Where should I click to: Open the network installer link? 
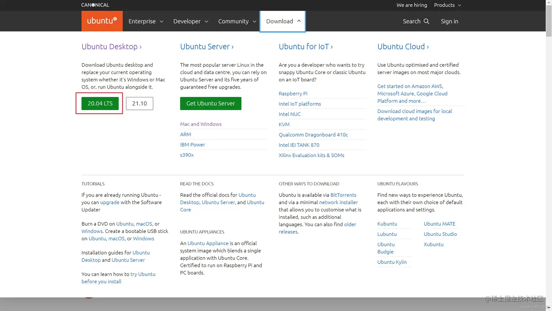(x=338, y=202)
